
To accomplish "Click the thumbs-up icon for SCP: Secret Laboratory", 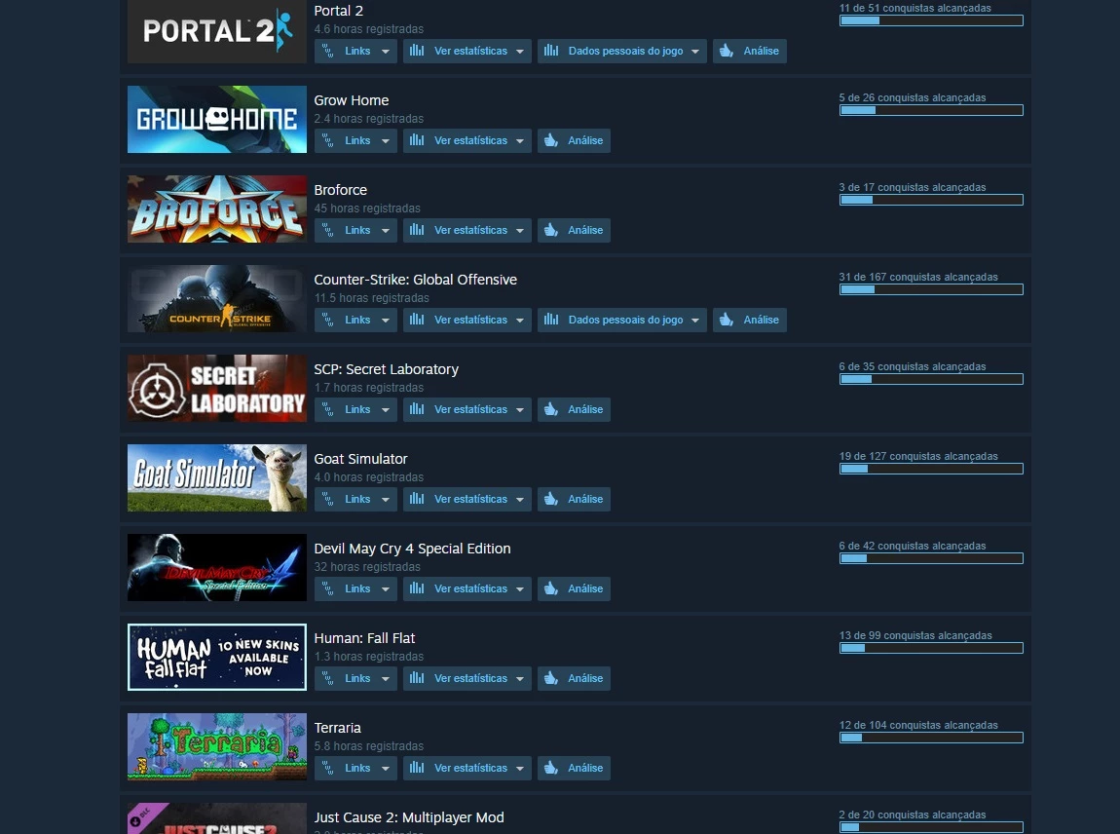I will 550,409.
